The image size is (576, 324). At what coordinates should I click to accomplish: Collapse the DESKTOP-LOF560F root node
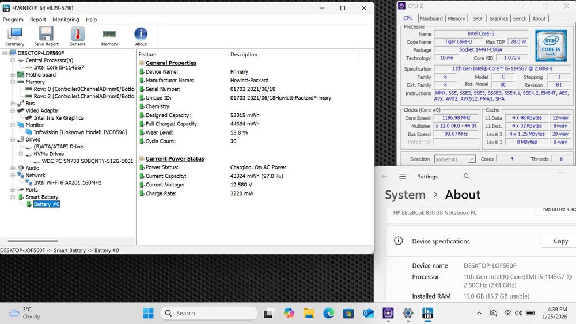[5, 53]
